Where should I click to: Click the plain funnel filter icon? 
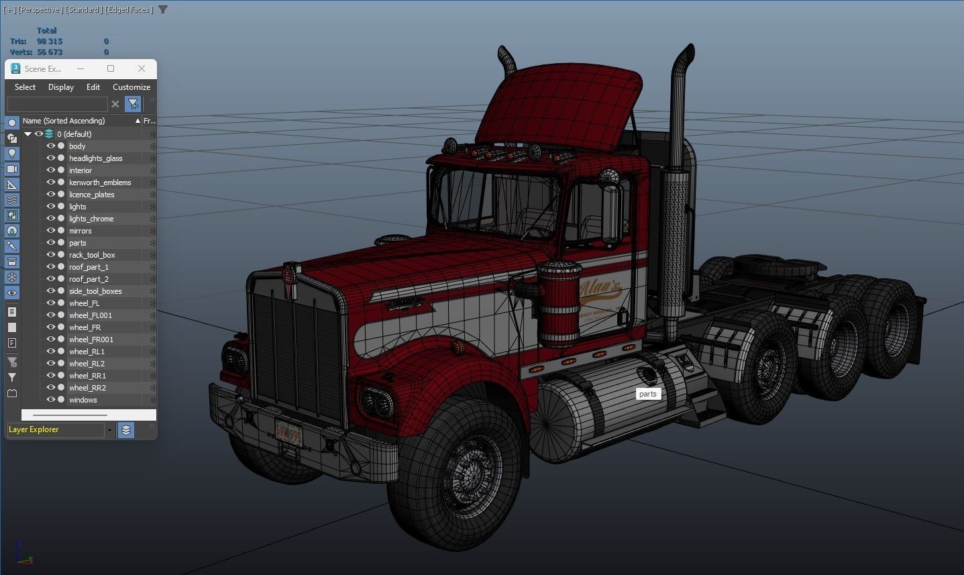pyautogui.click(x=12, y=378)
